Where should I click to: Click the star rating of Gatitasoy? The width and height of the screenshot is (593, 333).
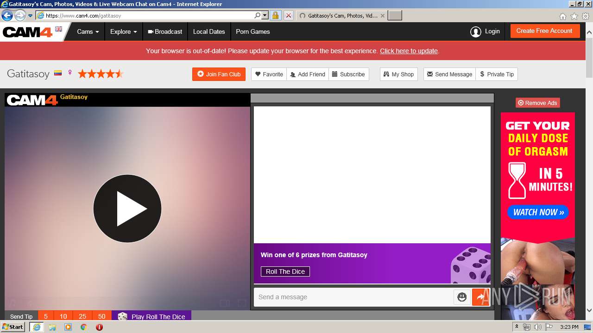point(101,74)
